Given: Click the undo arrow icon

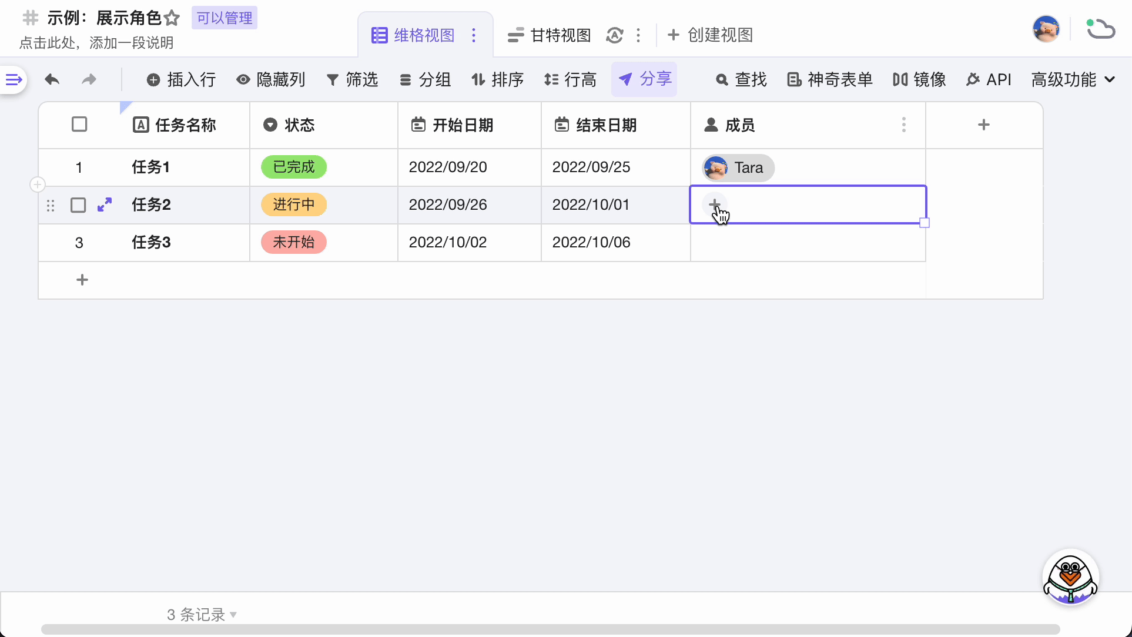Looking at the screenshot, I should (52, 79).
